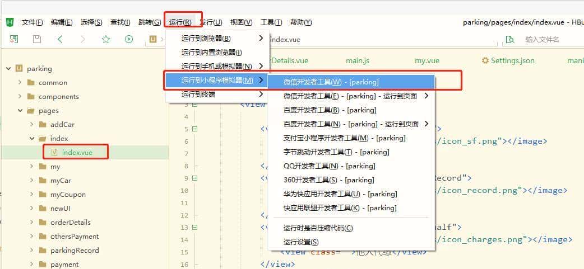Open the 工具(T) menu

pyautogui.click(x=271, y=22)
